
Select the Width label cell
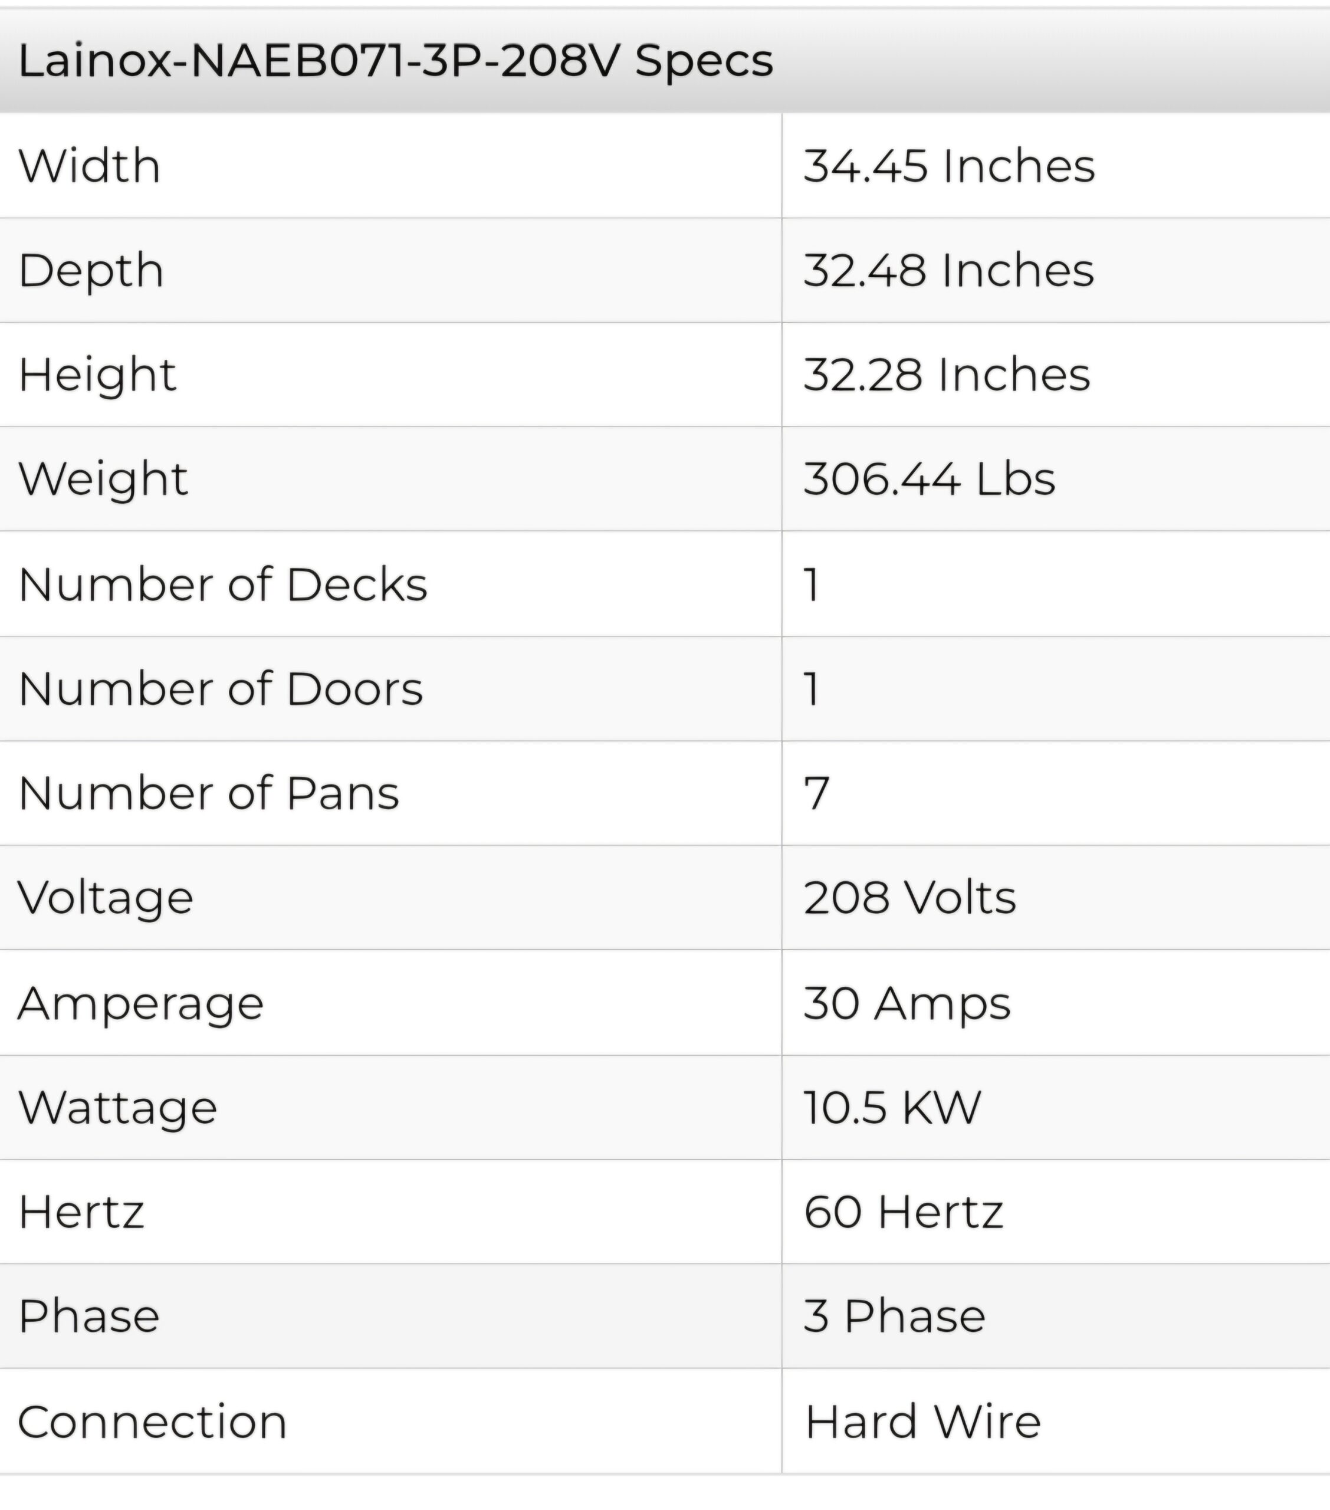coord(90,166)
